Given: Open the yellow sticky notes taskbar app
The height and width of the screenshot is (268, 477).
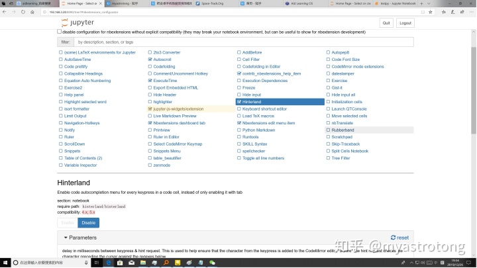Looking at the screenshot, I should click(178, 263).
